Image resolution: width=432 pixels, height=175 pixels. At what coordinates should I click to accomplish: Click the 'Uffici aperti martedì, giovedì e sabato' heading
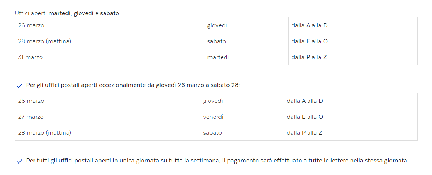(x=68, y=13)
